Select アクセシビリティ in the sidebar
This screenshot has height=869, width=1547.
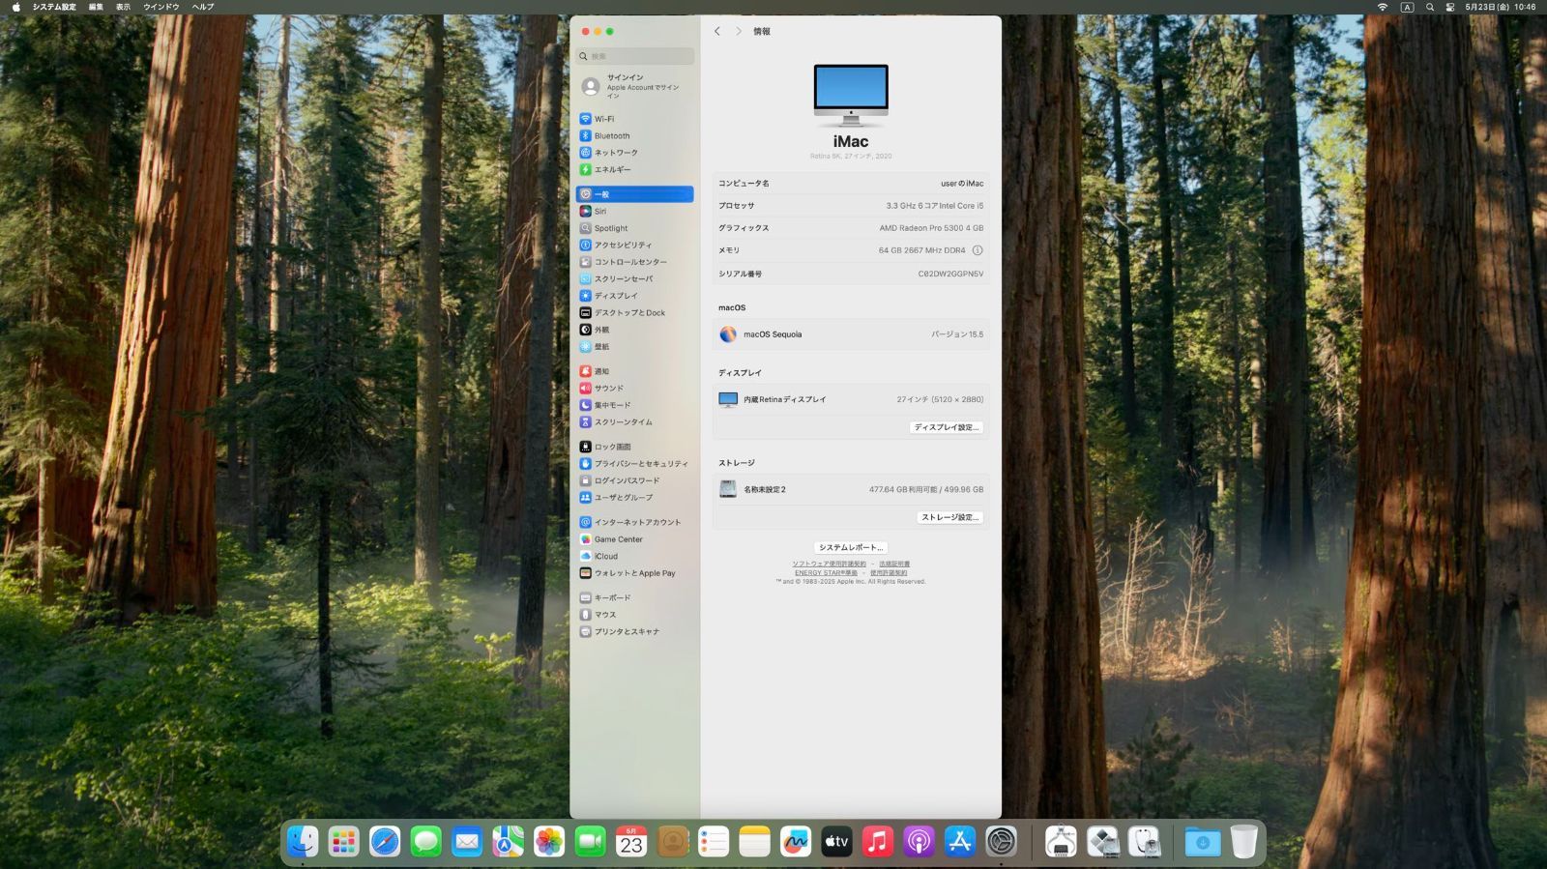click(x=634, y=246)
